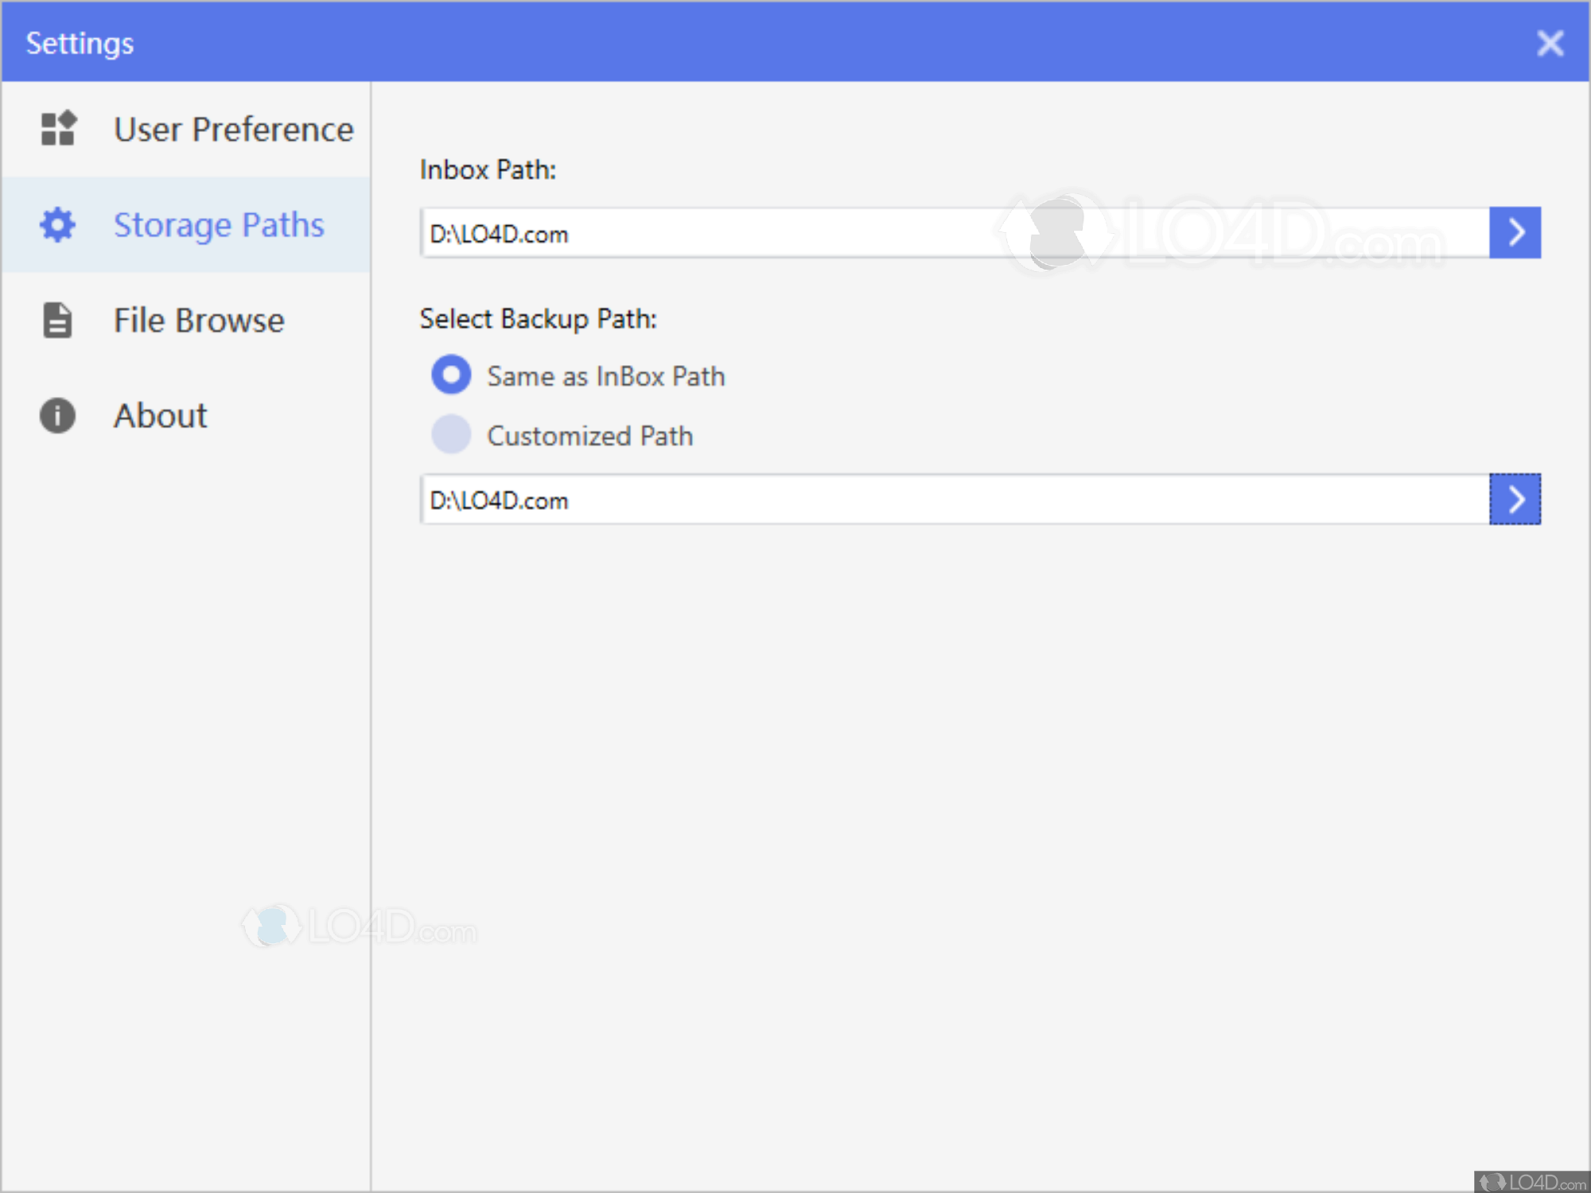Viewport: 1591px width, 1193px height.
Task: Click the User Preference grid icon
Action: (58, 128)
